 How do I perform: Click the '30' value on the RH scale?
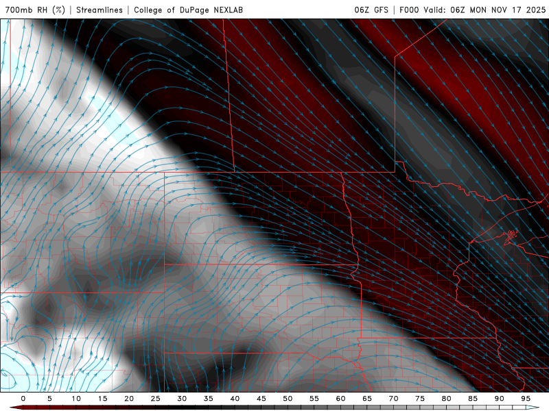coord(182,399)
